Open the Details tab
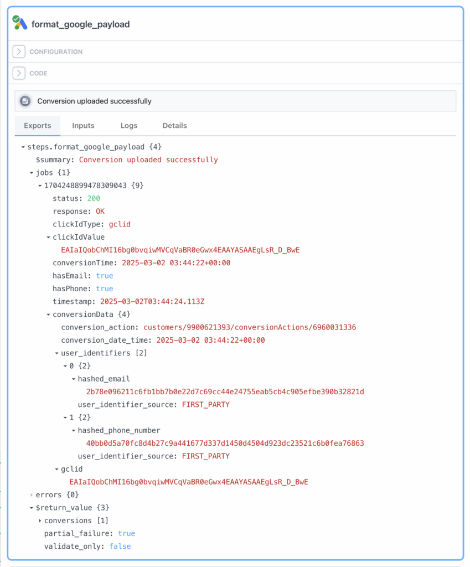 point(174,126)
